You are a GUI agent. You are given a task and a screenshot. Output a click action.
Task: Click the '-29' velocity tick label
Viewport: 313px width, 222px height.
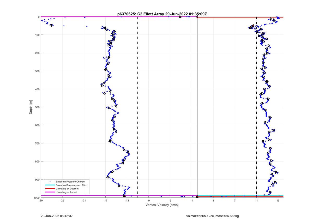click(x=41, y=200)
